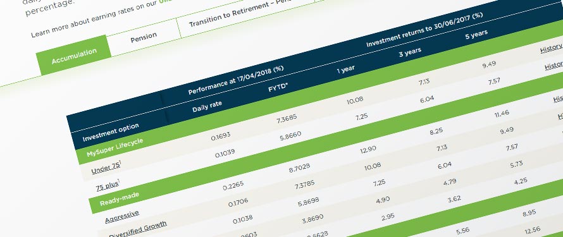Screen dimensions: 563x237
Task: Open the 75 plus investment option link
Action: pos(108,186)
